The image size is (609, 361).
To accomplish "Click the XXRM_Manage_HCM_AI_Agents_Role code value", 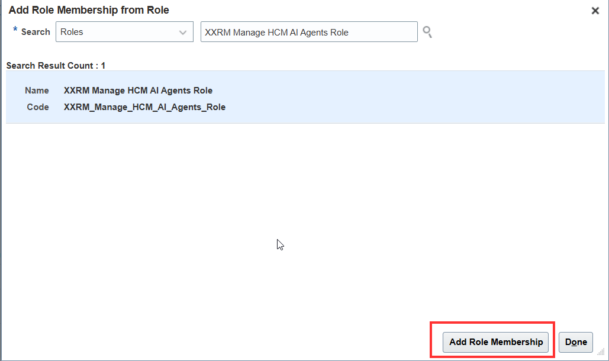I will [x=144, y=107].
